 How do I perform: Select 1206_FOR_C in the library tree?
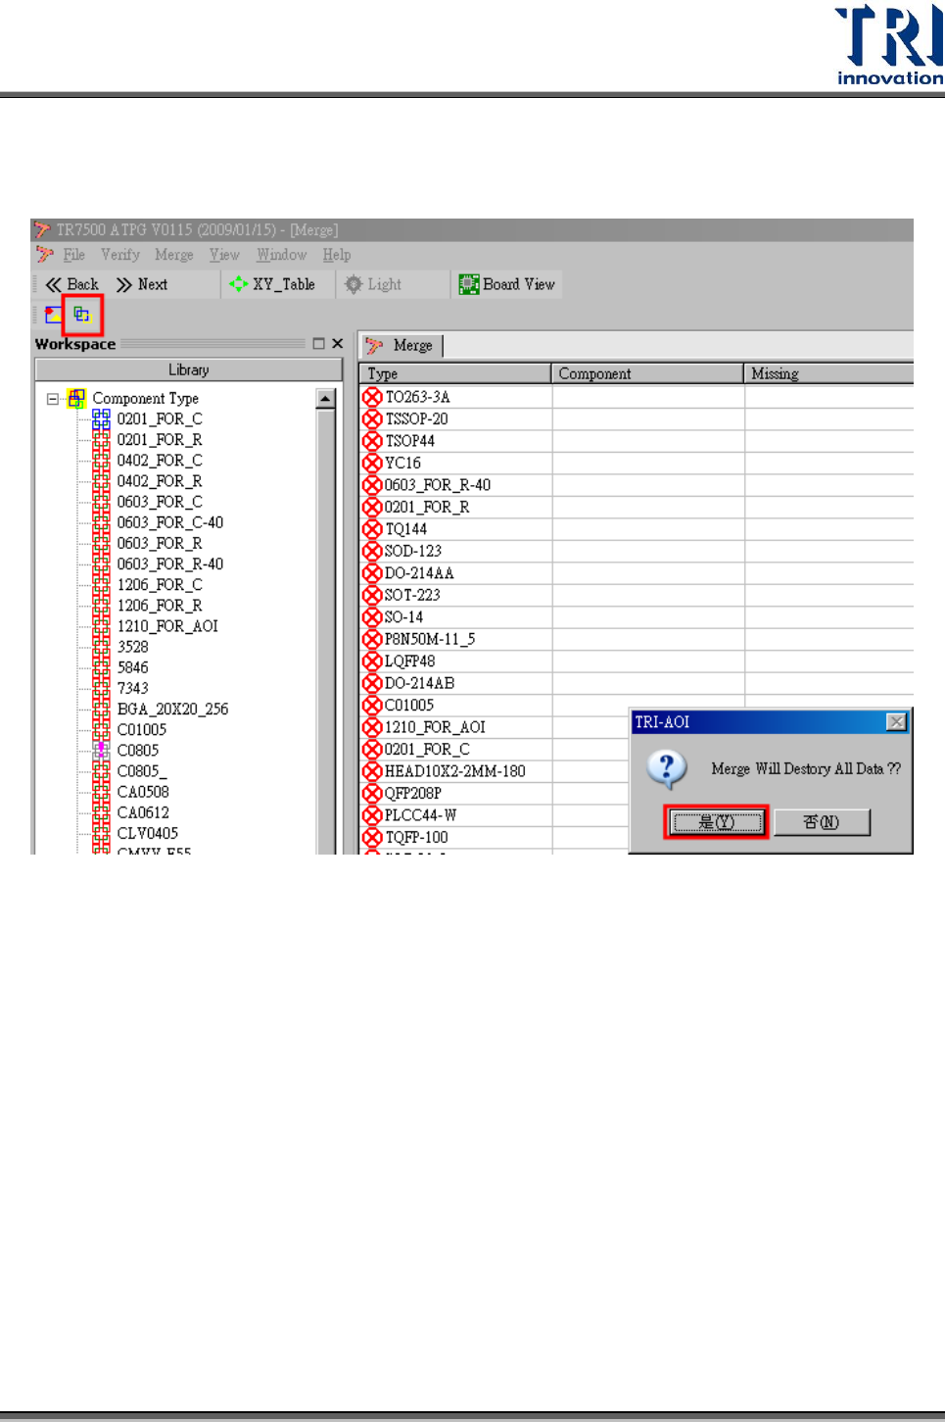click(x=160, y=585)
